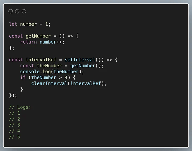This screenshot has width=192, height=151.
Task: Click the '// 2' comment line
Action: tap(15, 119)
